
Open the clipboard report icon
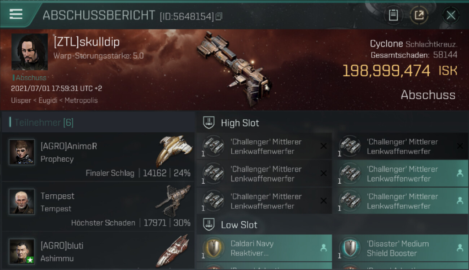point(393,15)
